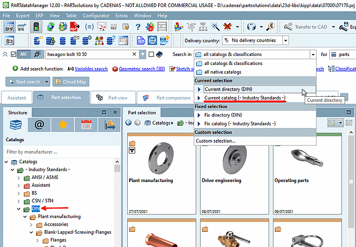Open the Transfer to CAD dropdown arrow
The height and width of the screenshot is (247, 356).
333,27
